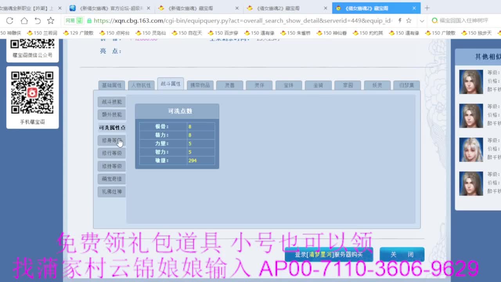Switch to the fourth tab 《倩女幽魂2》藏宝阁

click(288, 8)
